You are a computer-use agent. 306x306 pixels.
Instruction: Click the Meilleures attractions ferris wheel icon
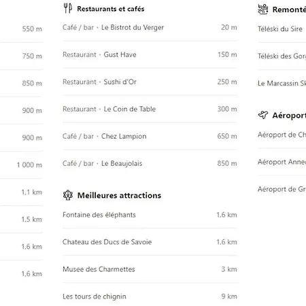pos(68,195)
